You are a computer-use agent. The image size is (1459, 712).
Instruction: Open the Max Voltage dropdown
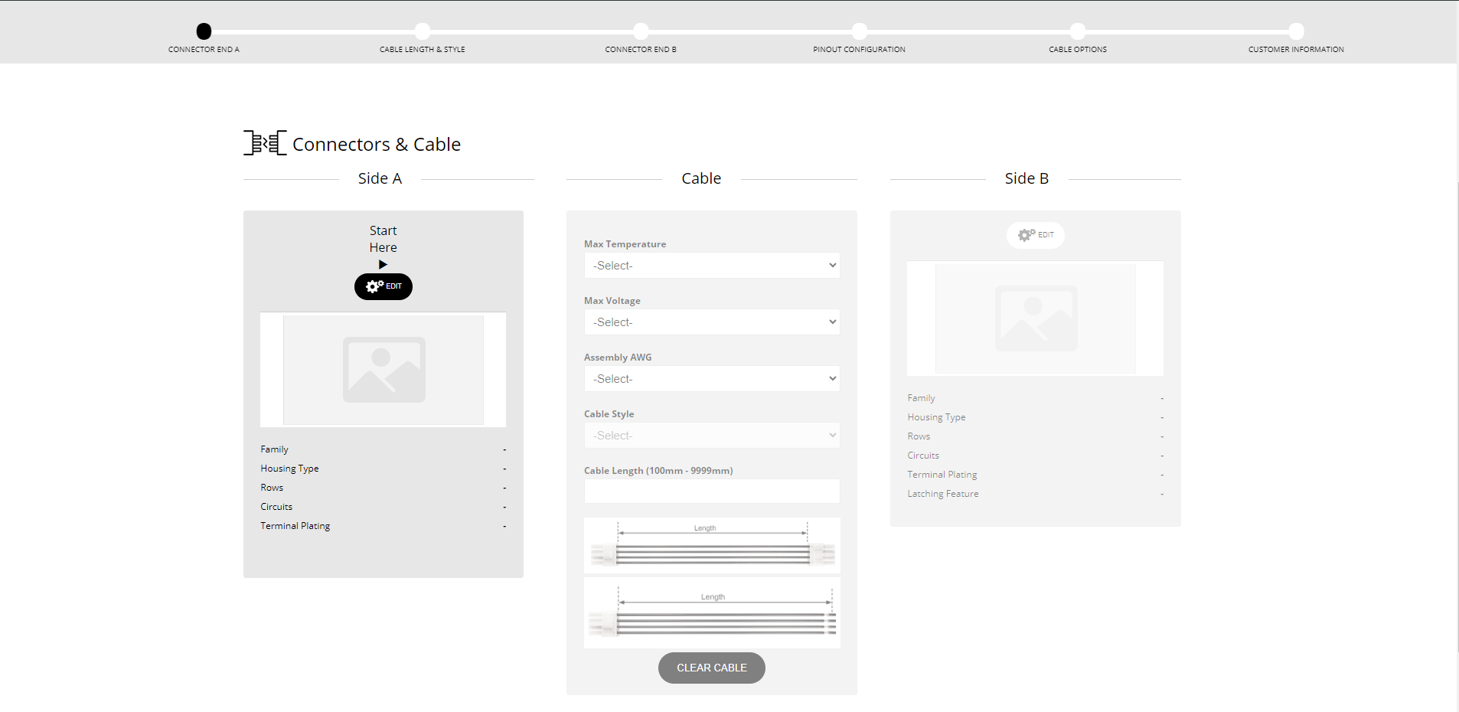tap(711, 322)
